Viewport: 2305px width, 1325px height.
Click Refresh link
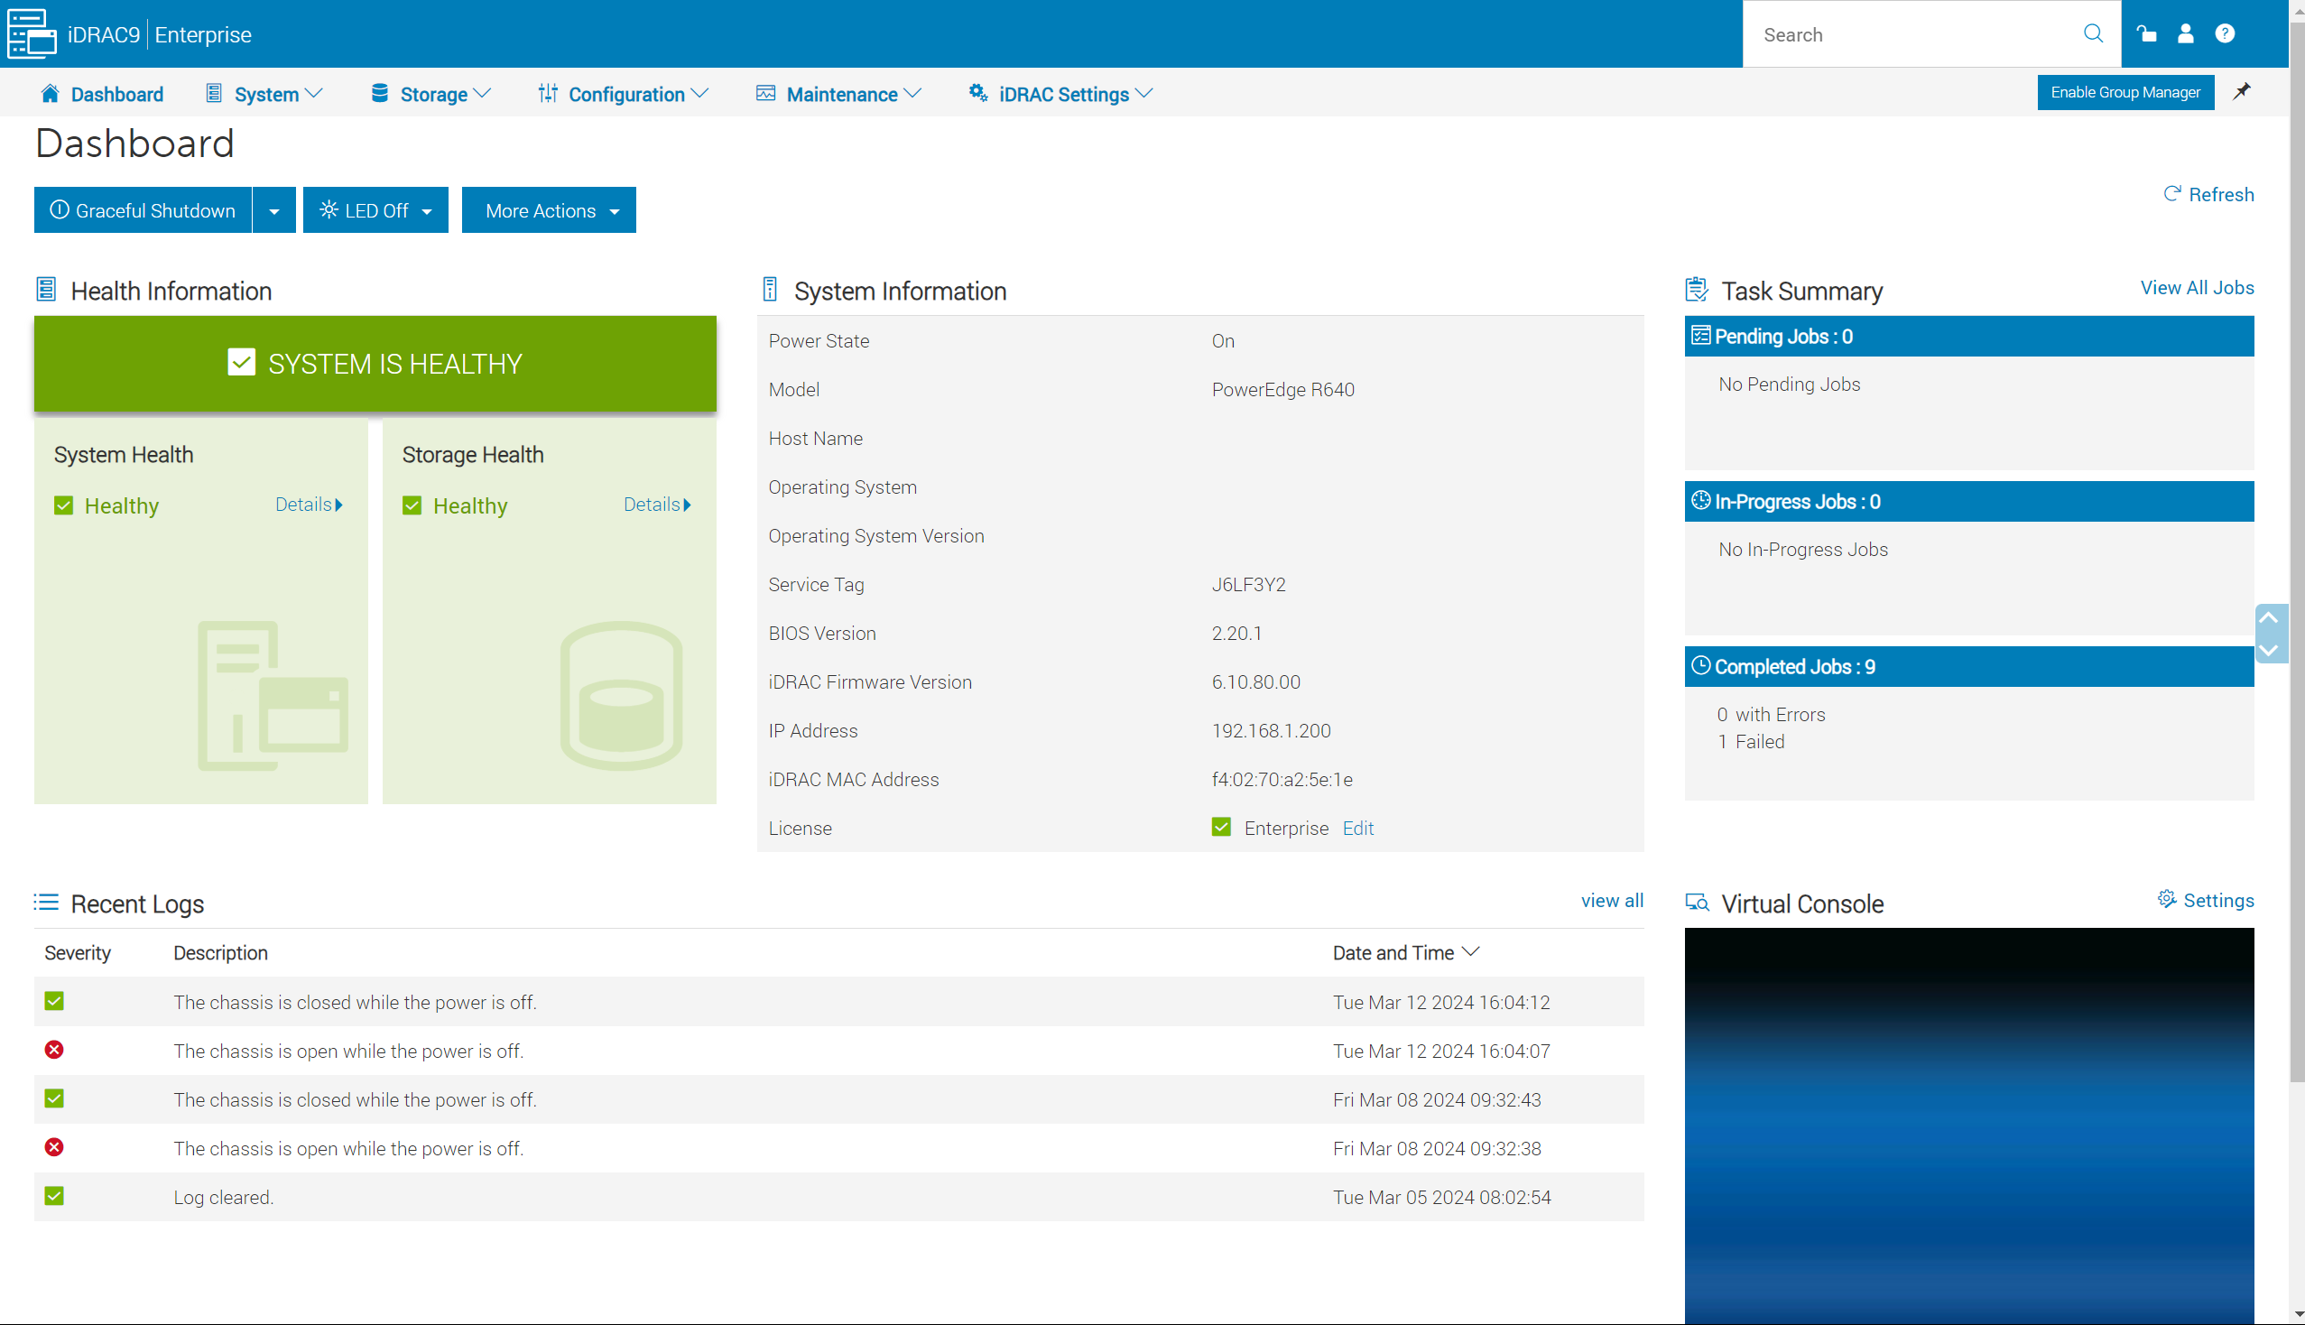2208,194
